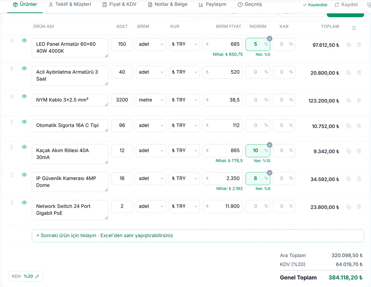Toggle visibility of LED Panel Armatür row
Screen dimensions: 371x287
tap(24, 40)
